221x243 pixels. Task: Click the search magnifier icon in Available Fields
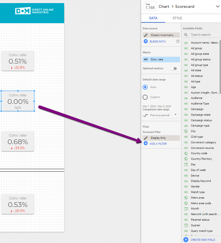(186, 35)
